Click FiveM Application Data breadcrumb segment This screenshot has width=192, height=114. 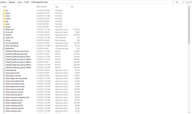pyautogui.click(x=40, y=2)
